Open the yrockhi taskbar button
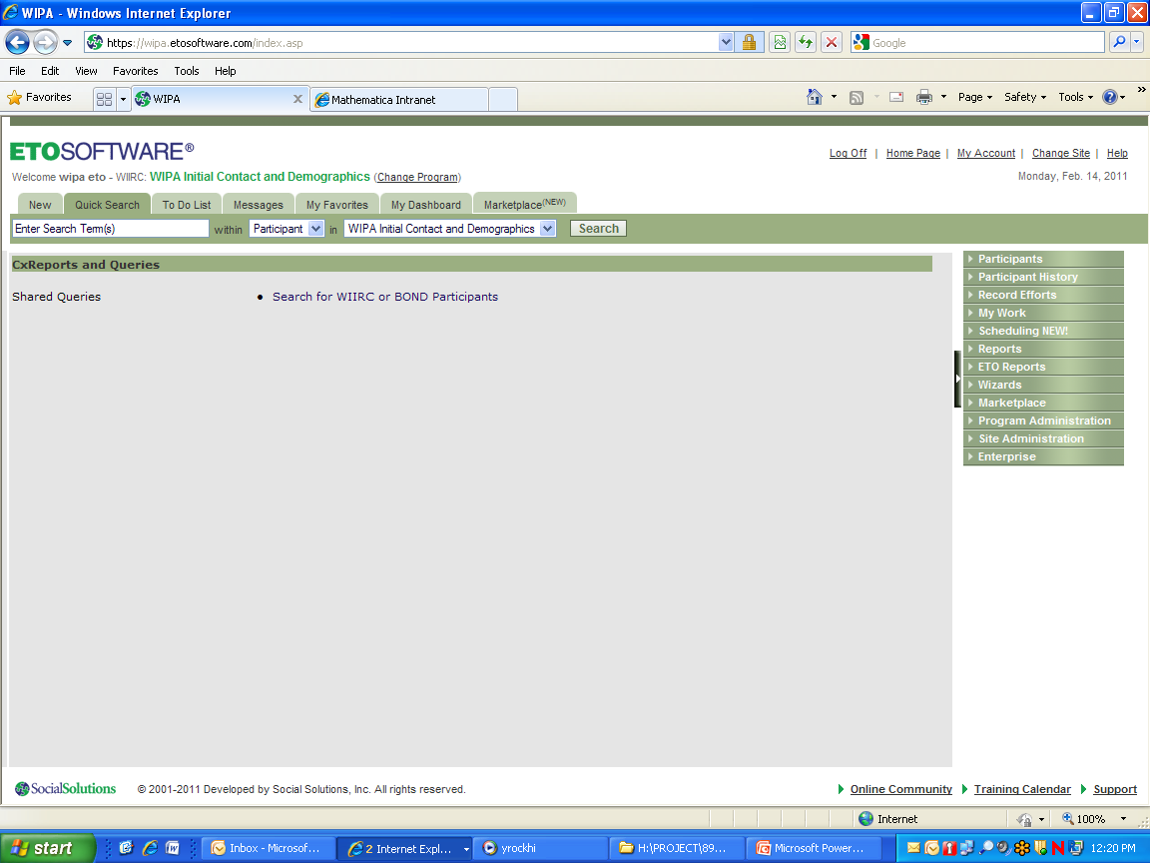The width and height of the screenshot is (1150, 863). coord(540,848)
